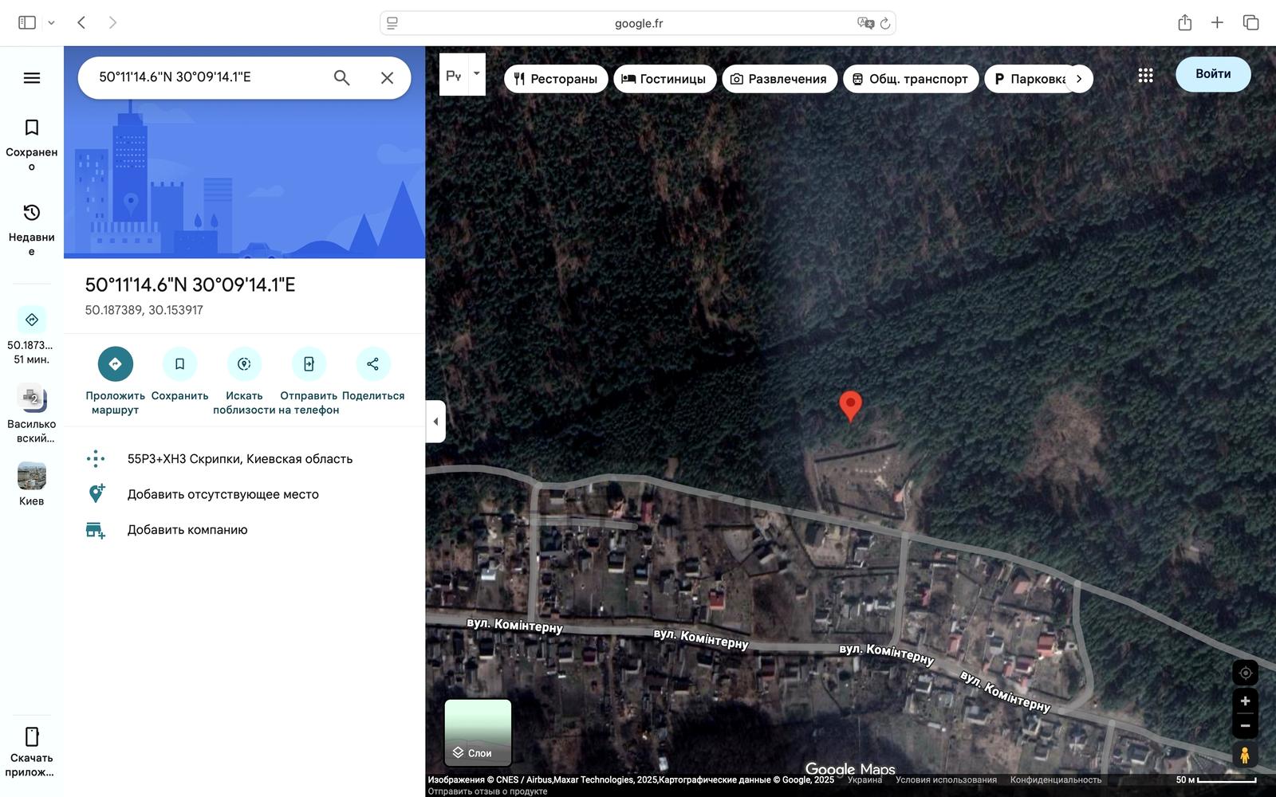This screenshot has height=797, width=1276.
Task: Click Отправить на телефон icon
Action: pyautogui.click(x=309, y=364)
